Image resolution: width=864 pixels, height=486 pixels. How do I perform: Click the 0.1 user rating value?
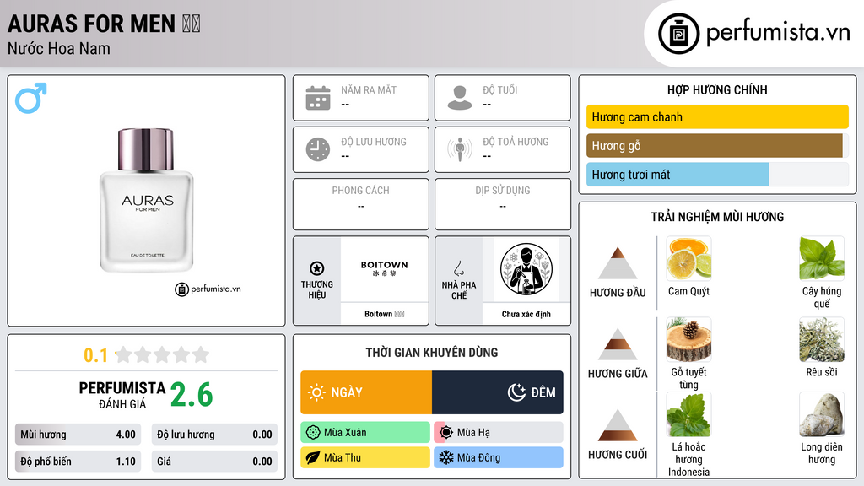96,355
